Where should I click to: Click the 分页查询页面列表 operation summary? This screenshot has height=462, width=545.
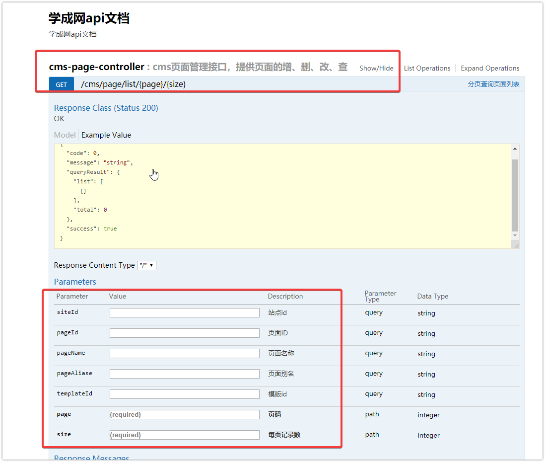pyautogui.click(x=493, y=84)
